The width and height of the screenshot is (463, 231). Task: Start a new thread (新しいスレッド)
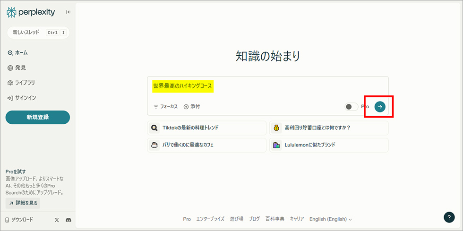click(38, 33)
